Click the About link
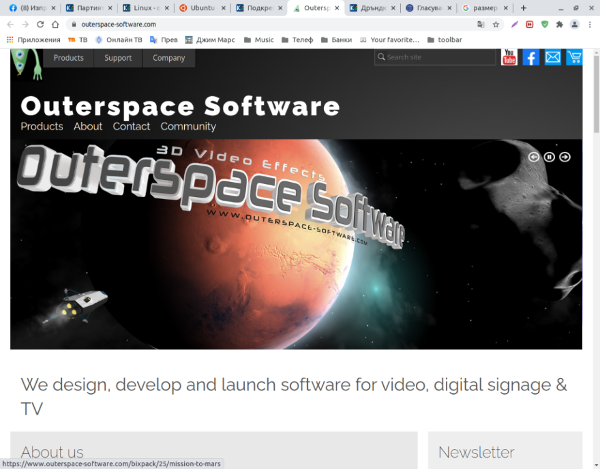The height and width of the screenshot is (469, 600). pyautogui.click(x=87, y=126)
